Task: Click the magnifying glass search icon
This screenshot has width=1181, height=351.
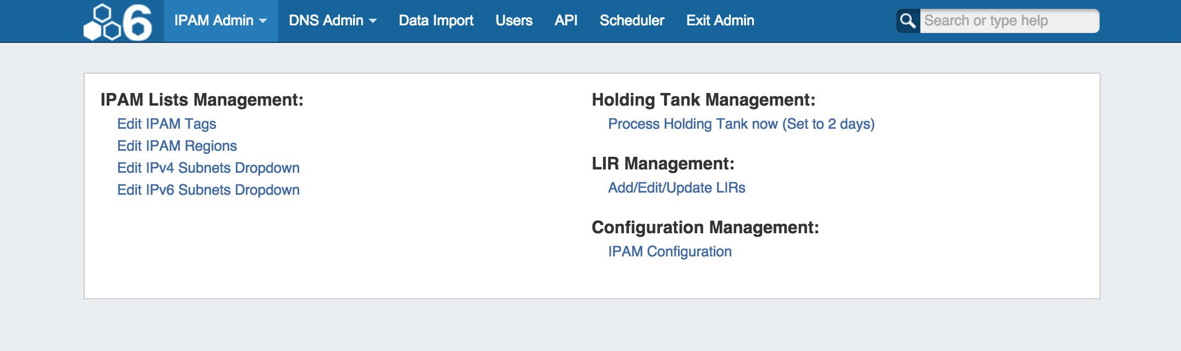Action: click(908, 21)
